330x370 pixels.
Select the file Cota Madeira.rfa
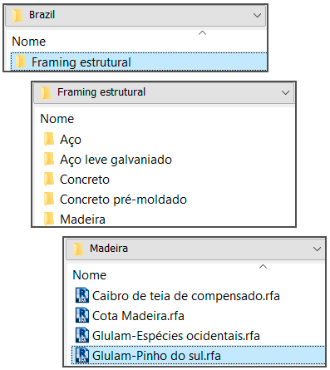point(138,316)
